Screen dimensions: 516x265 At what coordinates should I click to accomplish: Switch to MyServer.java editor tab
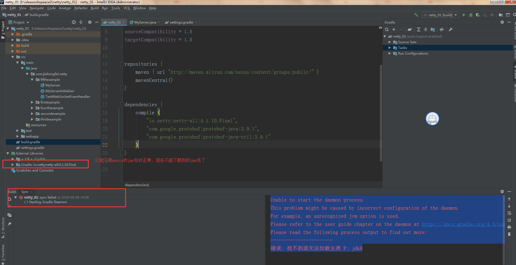pyautogui.click(x=145, y=22)
